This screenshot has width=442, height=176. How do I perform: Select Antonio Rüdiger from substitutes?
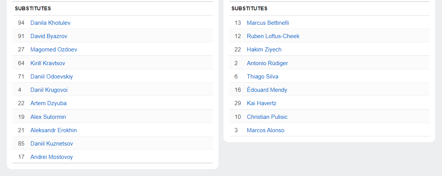(x=267, y=63)
